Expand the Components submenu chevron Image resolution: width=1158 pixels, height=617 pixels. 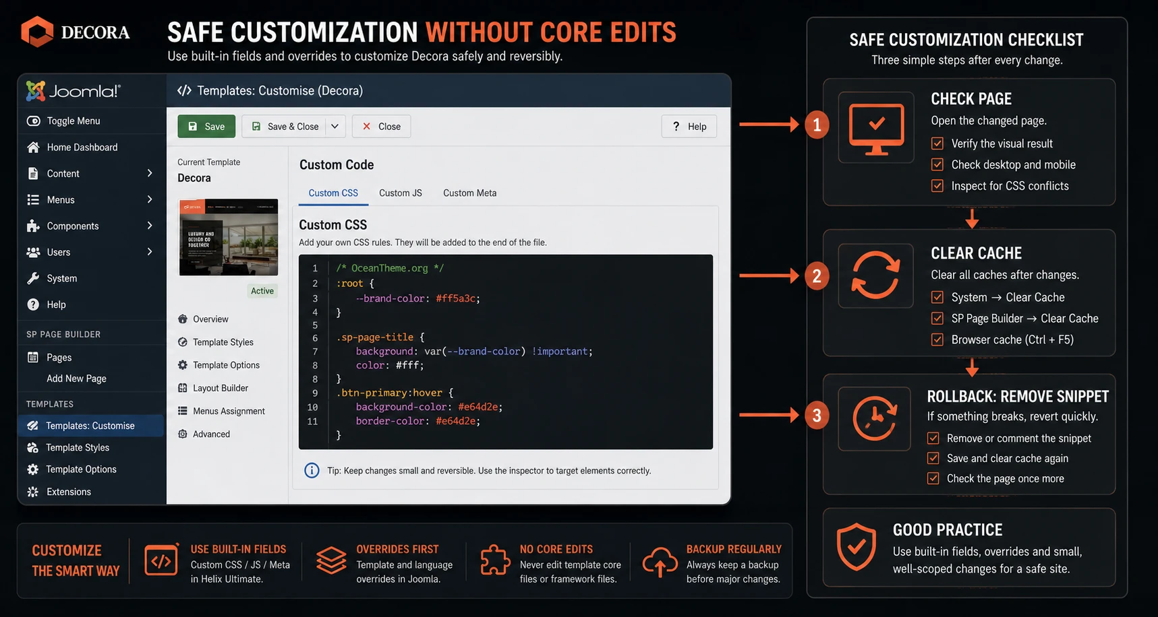150,226
